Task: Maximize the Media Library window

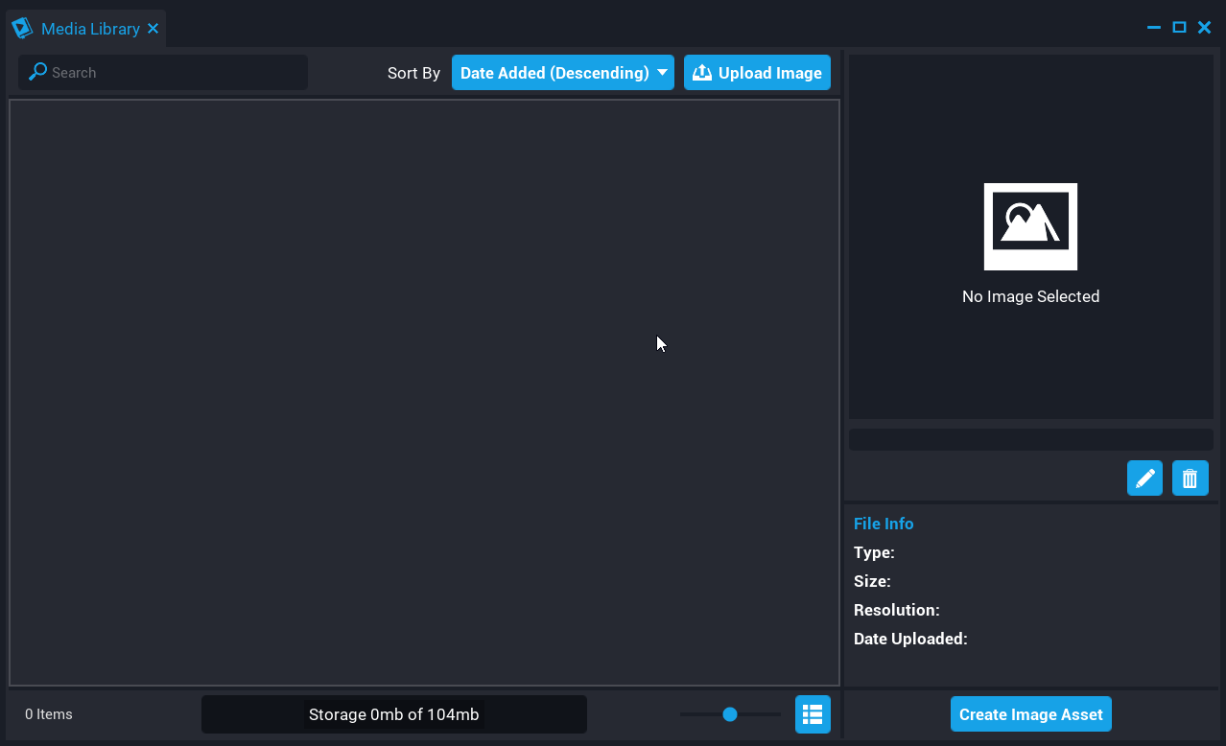Action: [x=1179, y=28]
